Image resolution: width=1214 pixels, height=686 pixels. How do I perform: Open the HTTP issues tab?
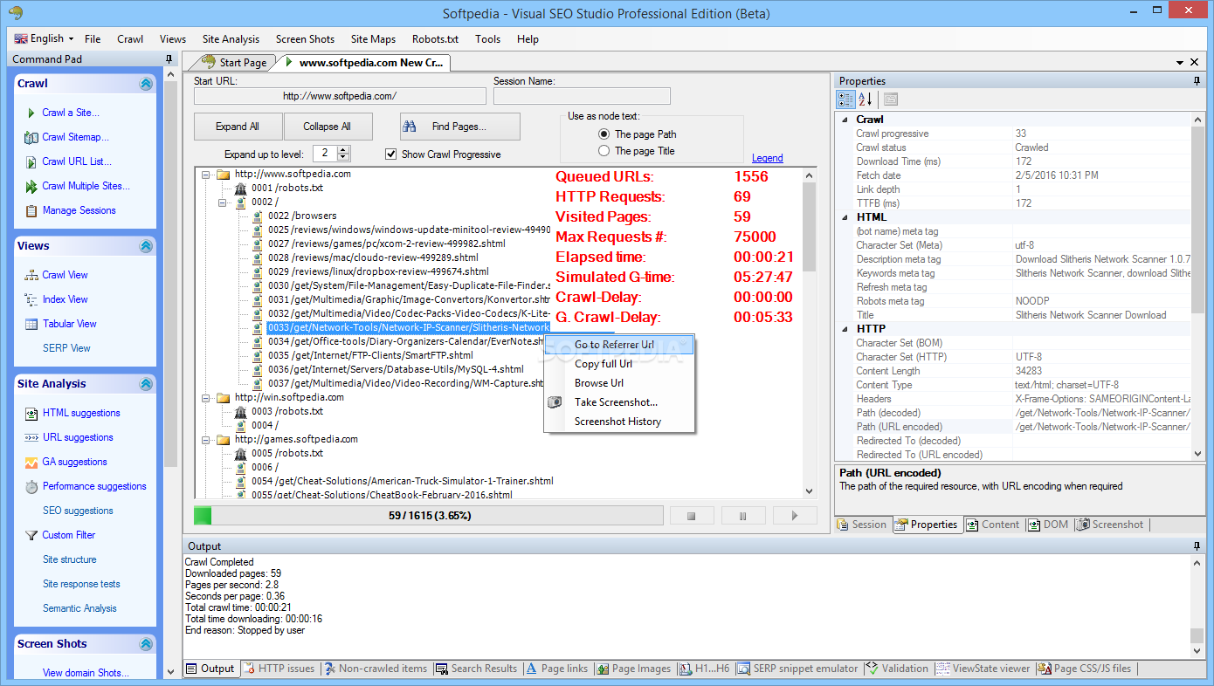(279, 669)
